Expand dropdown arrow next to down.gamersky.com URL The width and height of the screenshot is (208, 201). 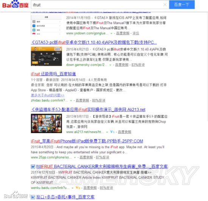click(110, 65)
